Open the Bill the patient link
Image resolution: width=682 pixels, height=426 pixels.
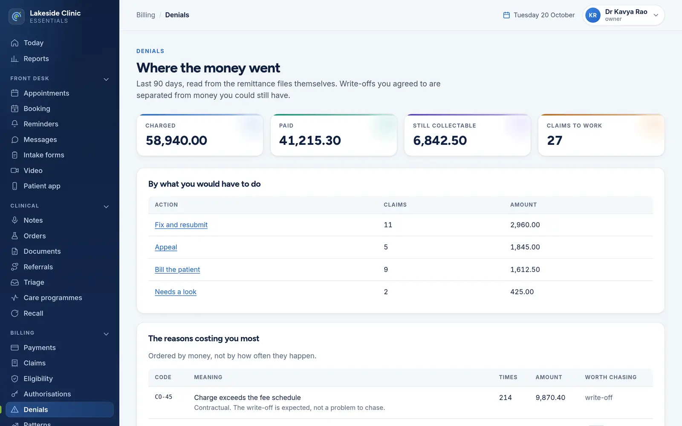(177, 270)
